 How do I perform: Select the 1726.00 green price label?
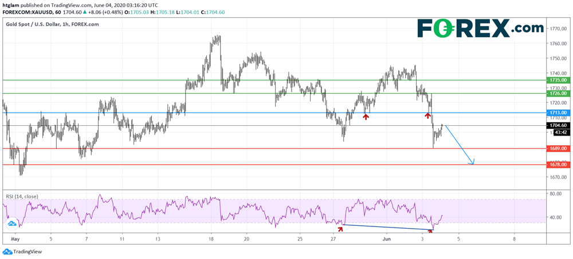(558, 93)
